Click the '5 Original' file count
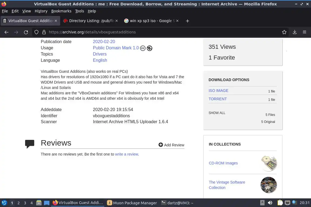Screen dimensions: 311x207 click(x=268, y=122)
